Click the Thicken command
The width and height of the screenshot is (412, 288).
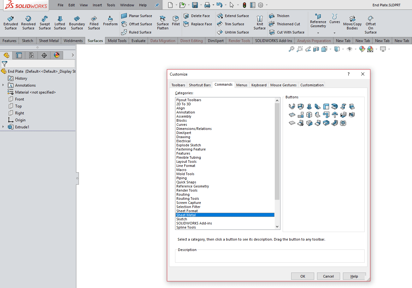tap(279, 16)
